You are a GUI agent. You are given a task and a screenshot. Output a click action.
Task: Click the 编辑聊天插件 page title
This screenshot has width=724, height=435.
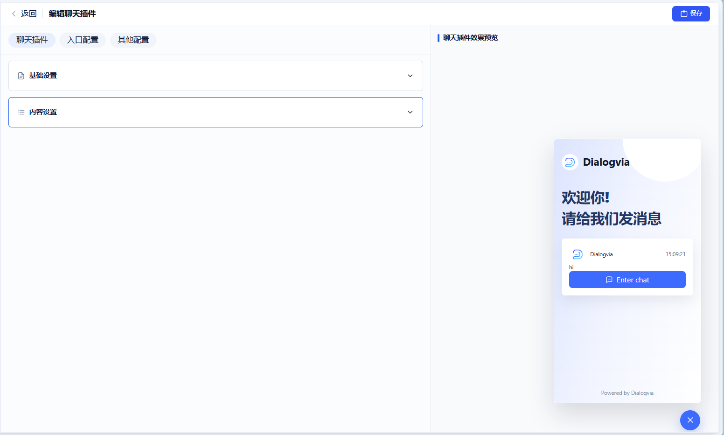[72, 14]
